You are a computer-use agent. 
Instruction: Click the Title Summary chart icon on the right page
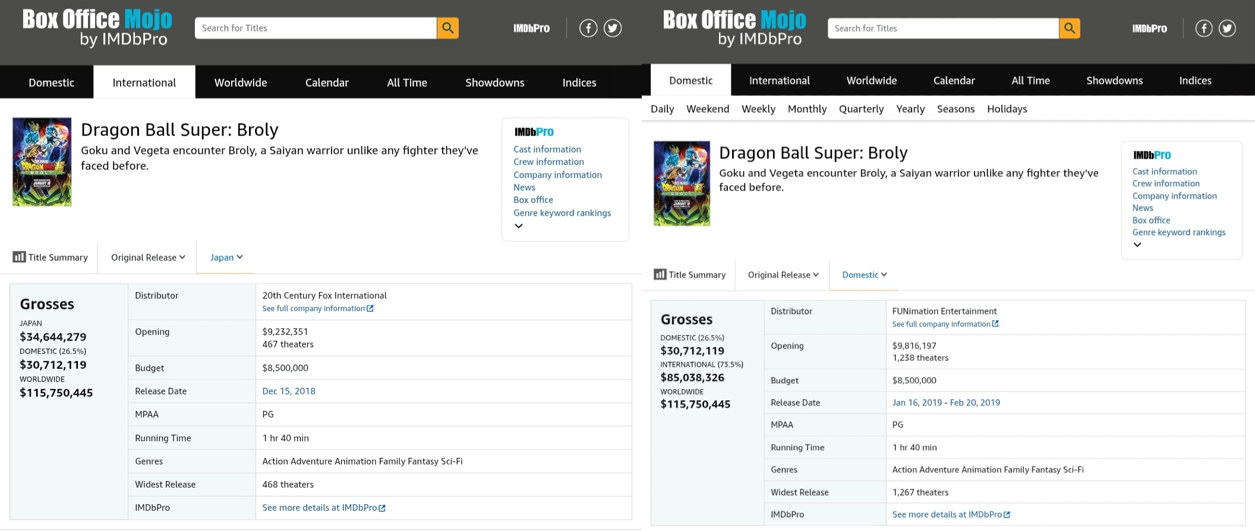660,274
